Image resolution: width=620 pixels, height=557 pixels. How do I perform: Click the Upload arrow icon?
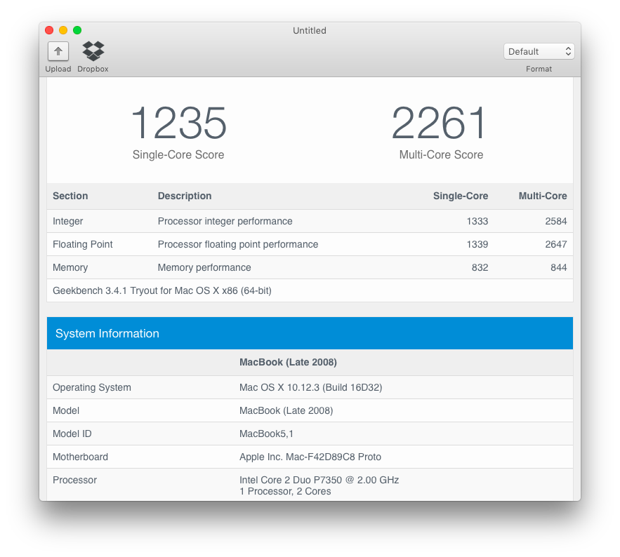[x=58, y=51]
